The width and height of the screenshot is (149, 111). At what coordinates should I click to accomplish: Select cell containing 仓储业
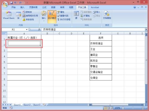point(101,78)
